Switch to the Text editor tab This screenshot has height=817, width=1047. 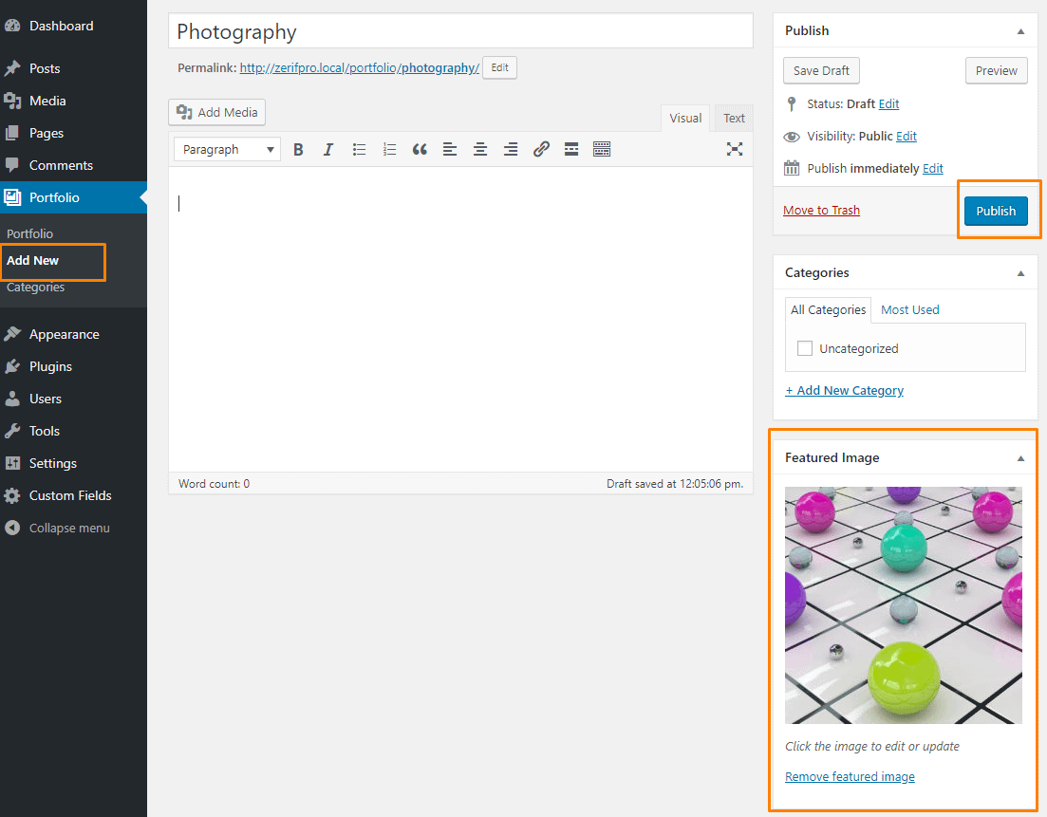(734, 119)
